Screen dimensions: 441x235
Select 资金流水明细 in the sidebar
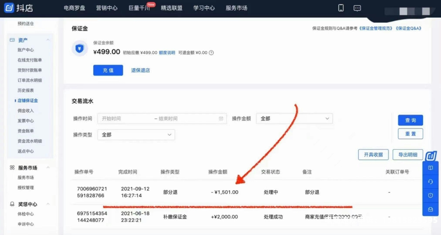click(29, 141)
